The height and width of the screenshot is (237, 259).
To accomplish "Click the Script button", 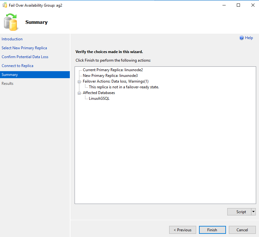I will tap(239, 212).
